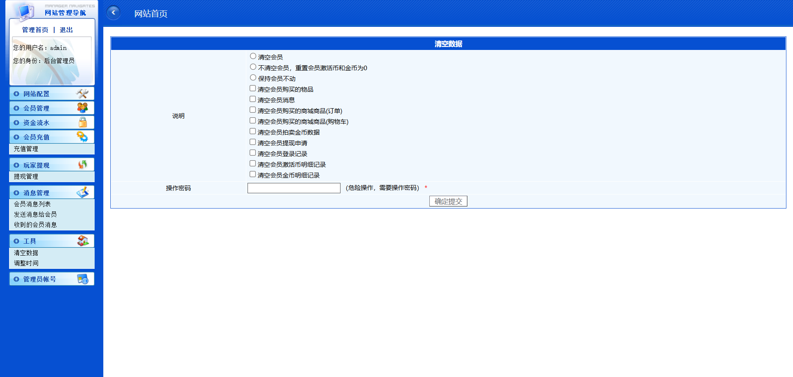Viewport: 793px width, 377px height.
Task: Collapse the 会员充值 menu section
Action: (x=52, y=137)
